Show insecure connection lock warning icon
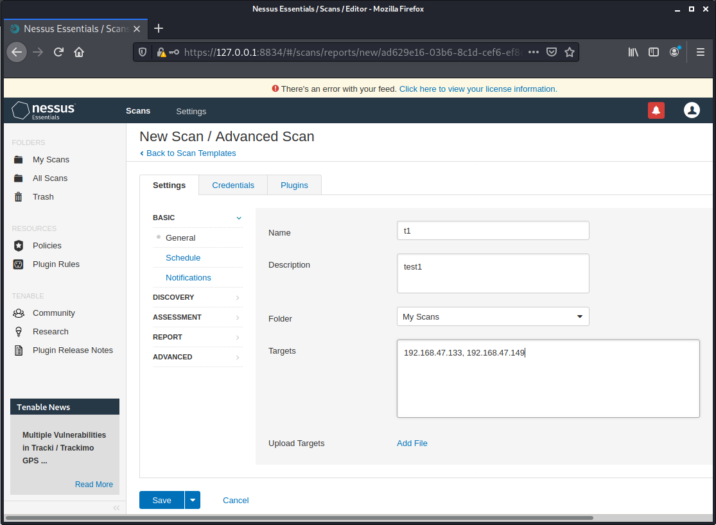716x525 pixels. [x=161, y=53]
